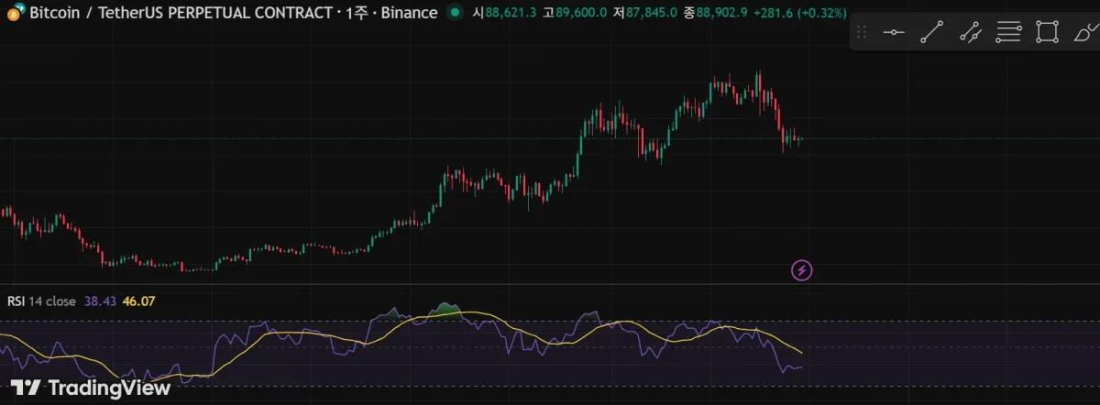Pick the Fib Retracement tool
Screen dimensions: 1100x405
1008,33
